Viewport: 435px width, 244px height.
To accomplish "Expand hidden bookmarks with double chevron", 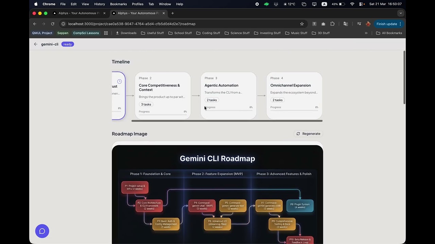I will pyautogui.click(x=366, y=33).
